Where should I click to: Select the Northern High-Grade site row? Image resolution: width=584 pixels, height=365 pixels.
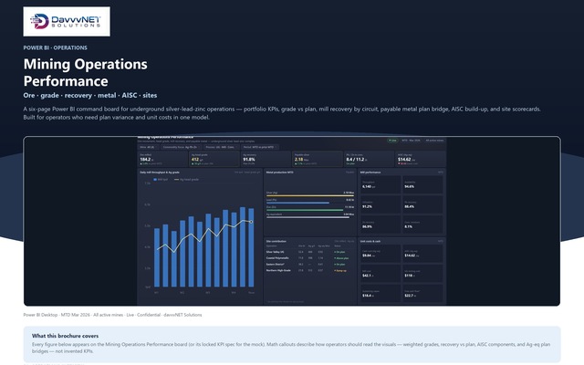310,270
